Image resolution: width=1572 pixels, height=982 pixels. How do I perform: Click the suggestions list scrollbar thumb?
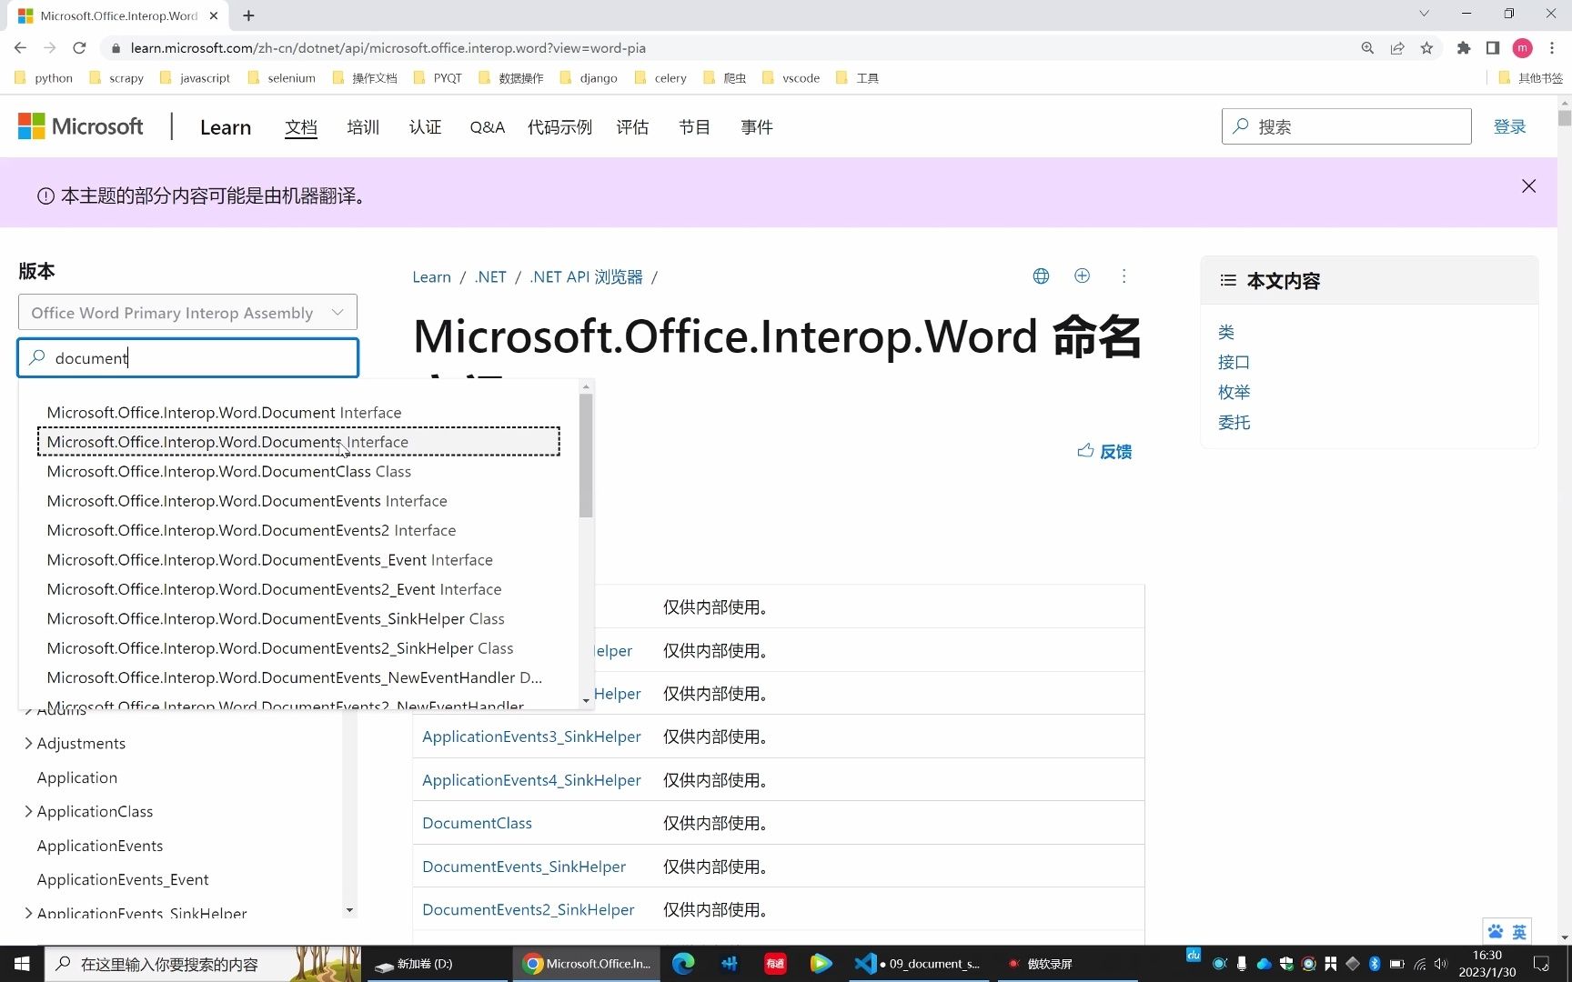click(x=586, y=456)
